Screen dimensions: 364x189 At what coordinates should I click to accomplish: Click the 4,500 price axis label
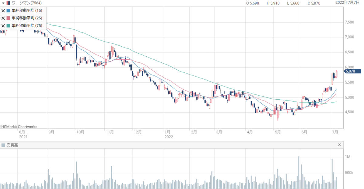pos(349,112)
